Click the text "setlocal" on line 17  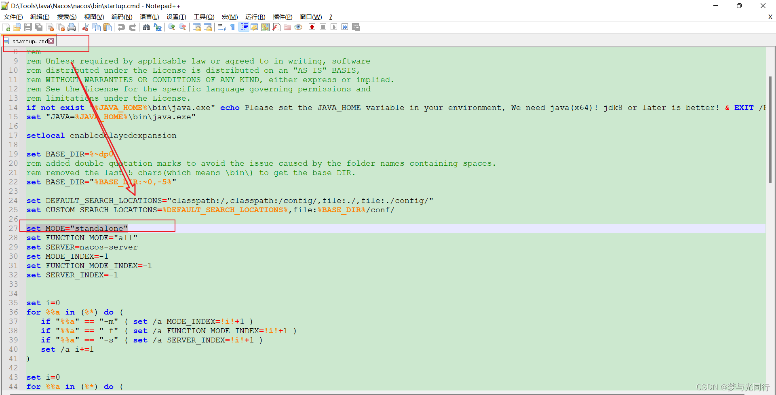pyautogui.click(x=46, y=135)
